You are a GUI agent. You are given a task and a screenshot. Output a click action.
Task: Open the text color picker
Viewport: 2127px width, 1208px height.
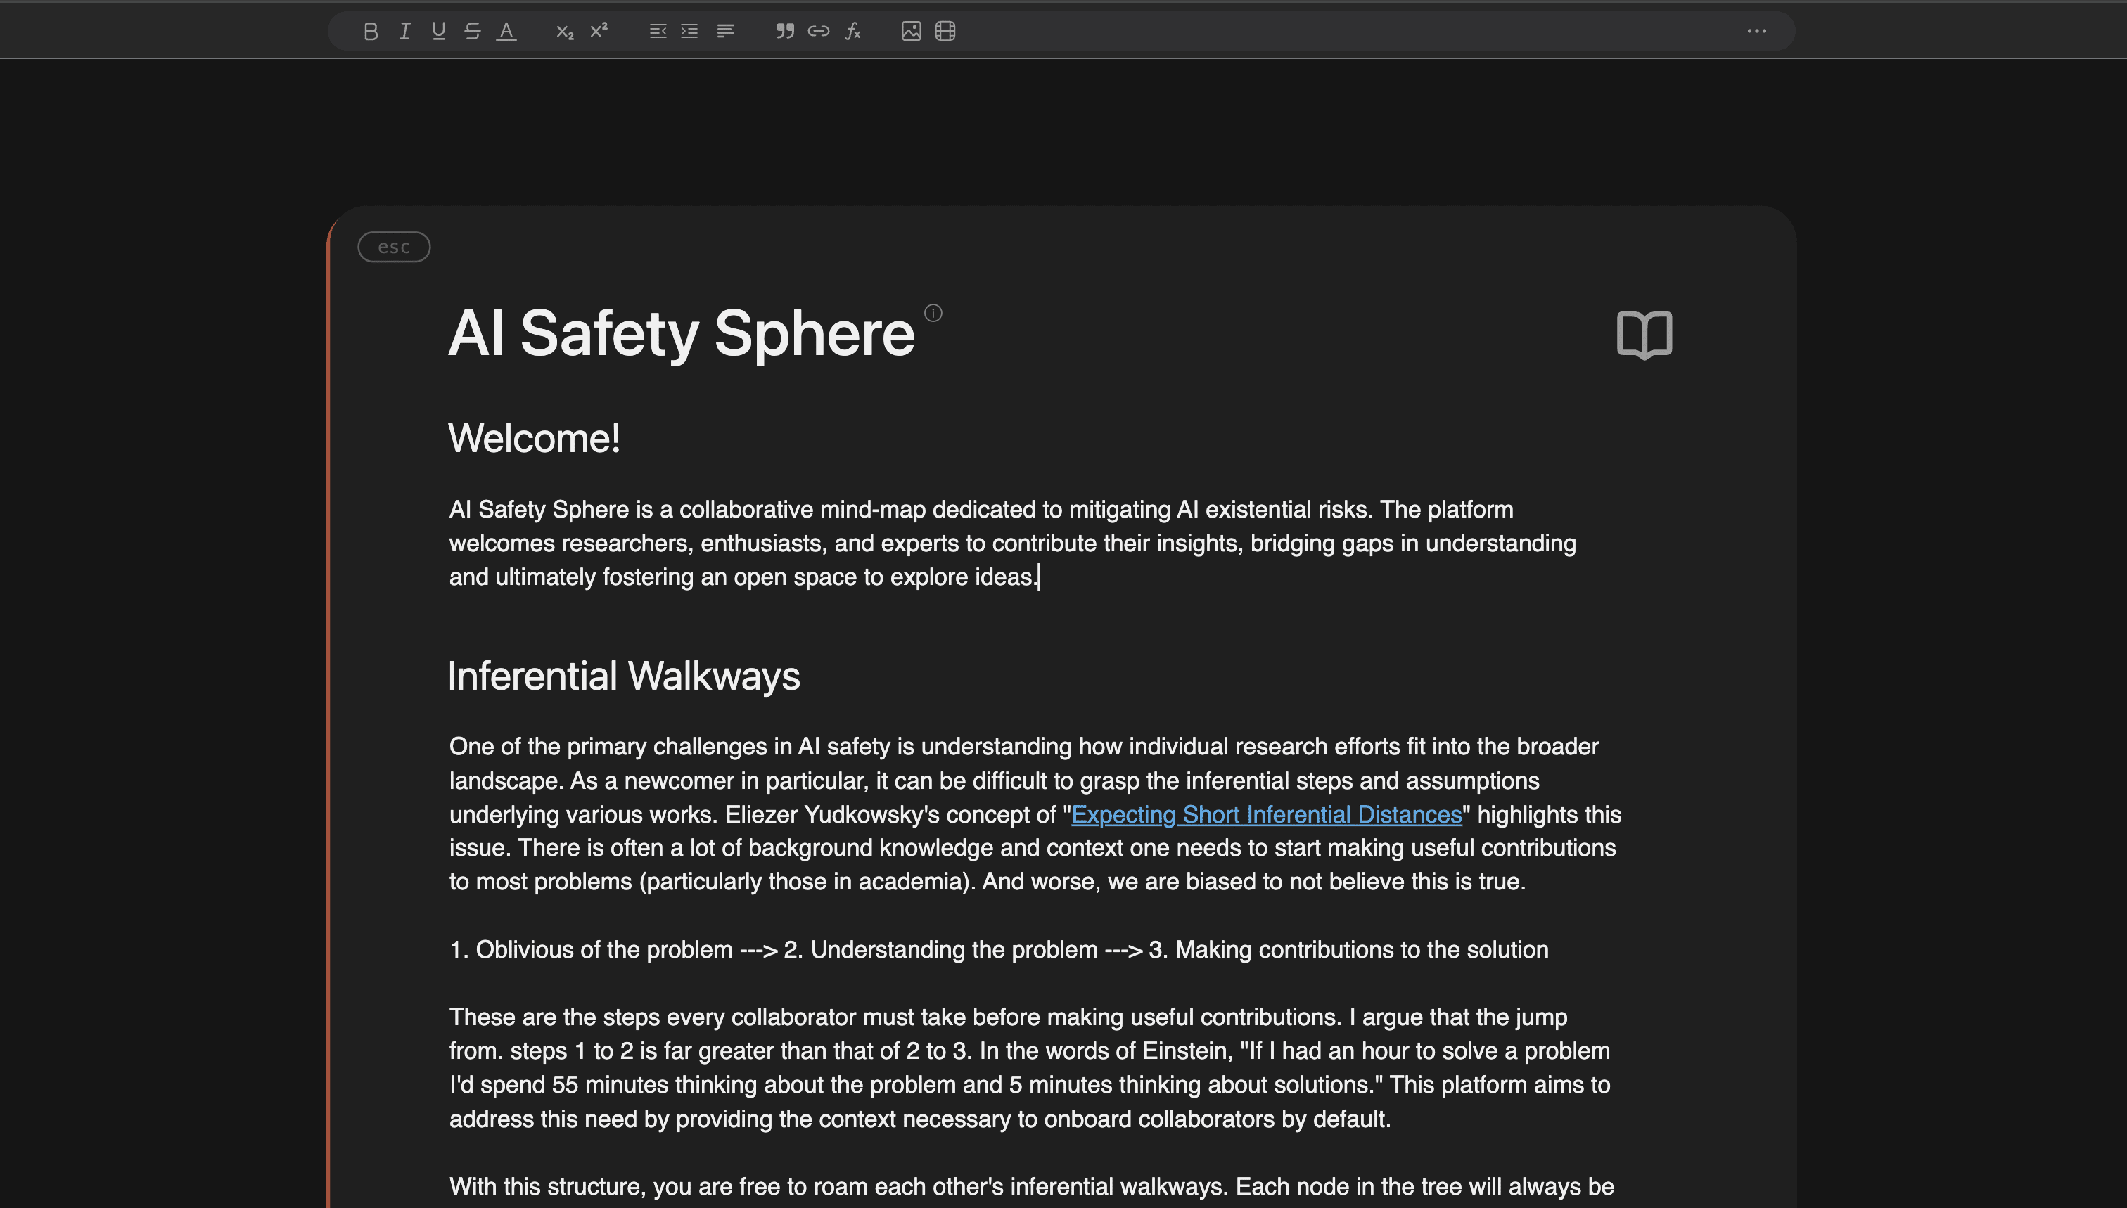coord(506,32)
